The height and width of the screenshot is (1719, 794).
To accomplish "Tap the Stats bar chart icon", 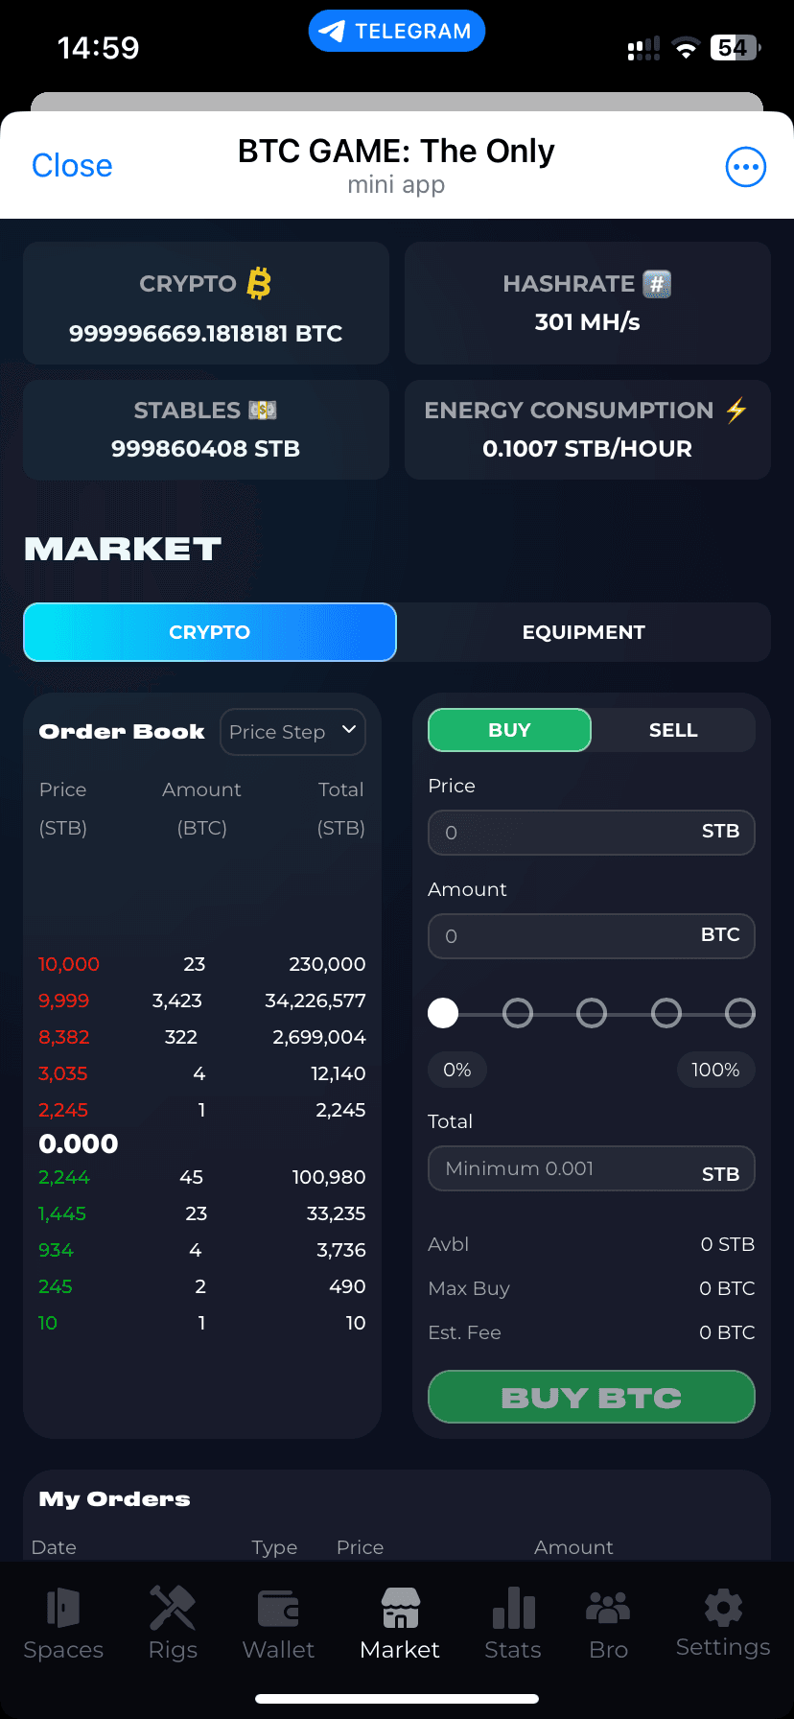I will [x=513, y=1609].
